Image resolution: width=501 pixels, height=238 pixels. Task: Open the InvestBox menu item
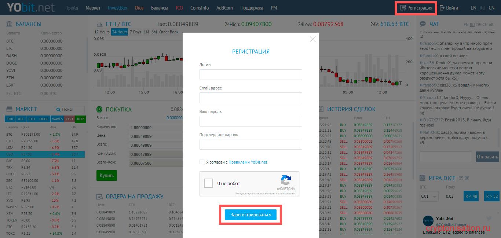tap(118, 8)
